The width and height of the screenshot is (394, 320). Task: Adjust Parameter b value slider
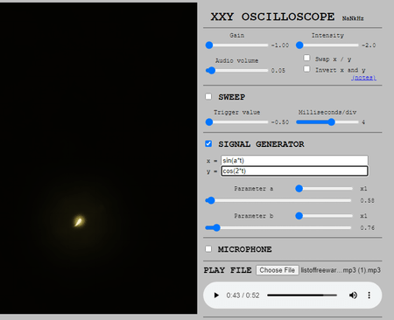click(278, 228)
